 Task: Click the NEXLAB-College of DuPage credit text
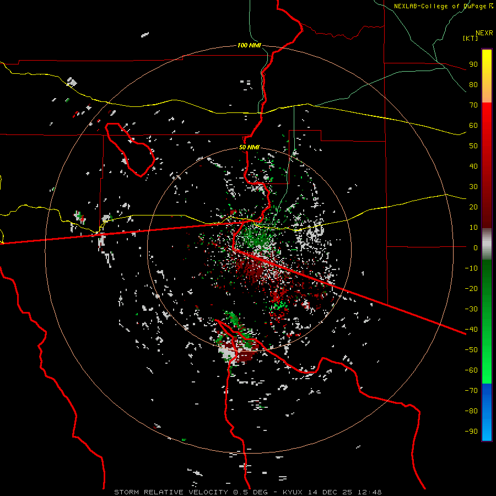(x=444, y=6)
